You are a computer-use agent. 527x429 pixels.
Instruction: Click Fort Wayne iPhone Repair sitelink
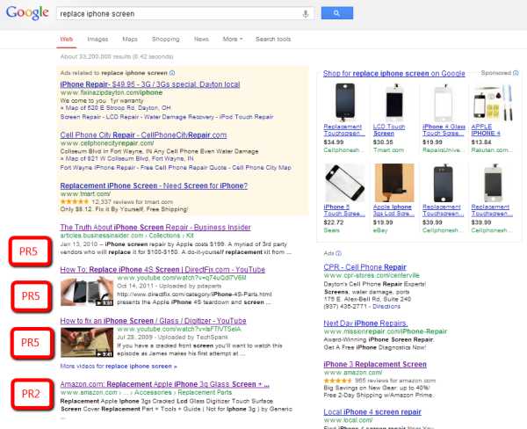pos(97,168)
